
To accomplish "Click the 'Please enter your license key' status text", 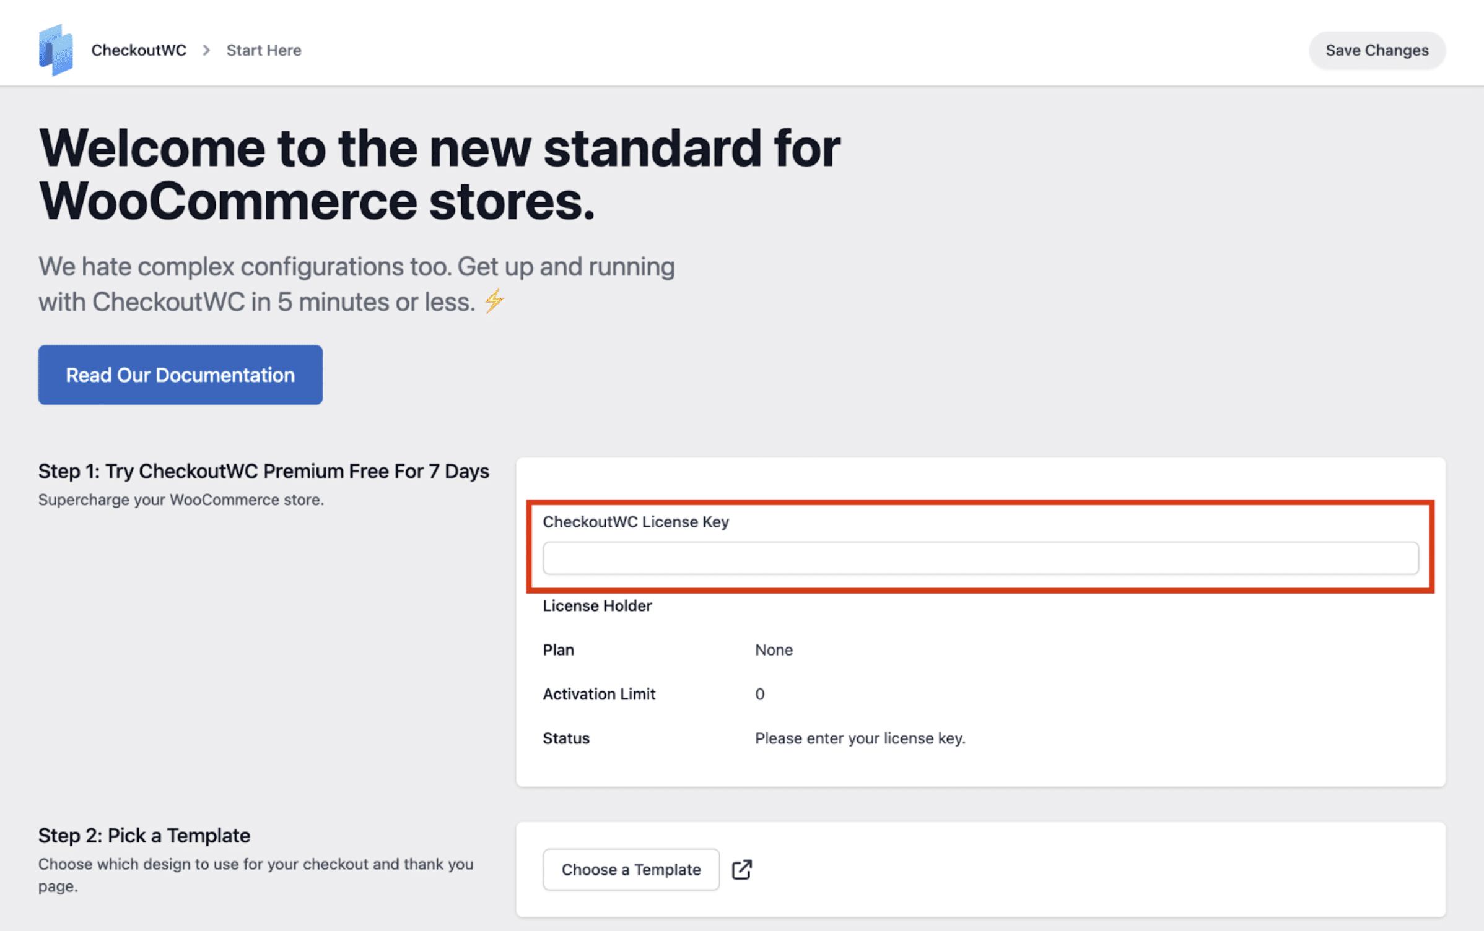I will click(860, 738).
